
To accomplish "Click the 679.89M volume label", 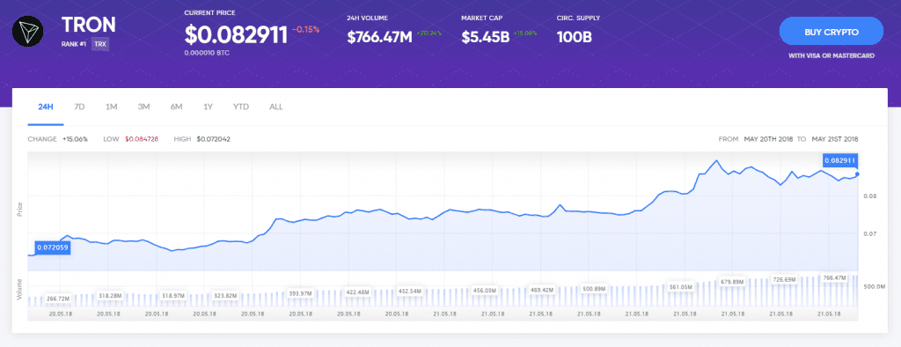I will click(x=732, y=282).
